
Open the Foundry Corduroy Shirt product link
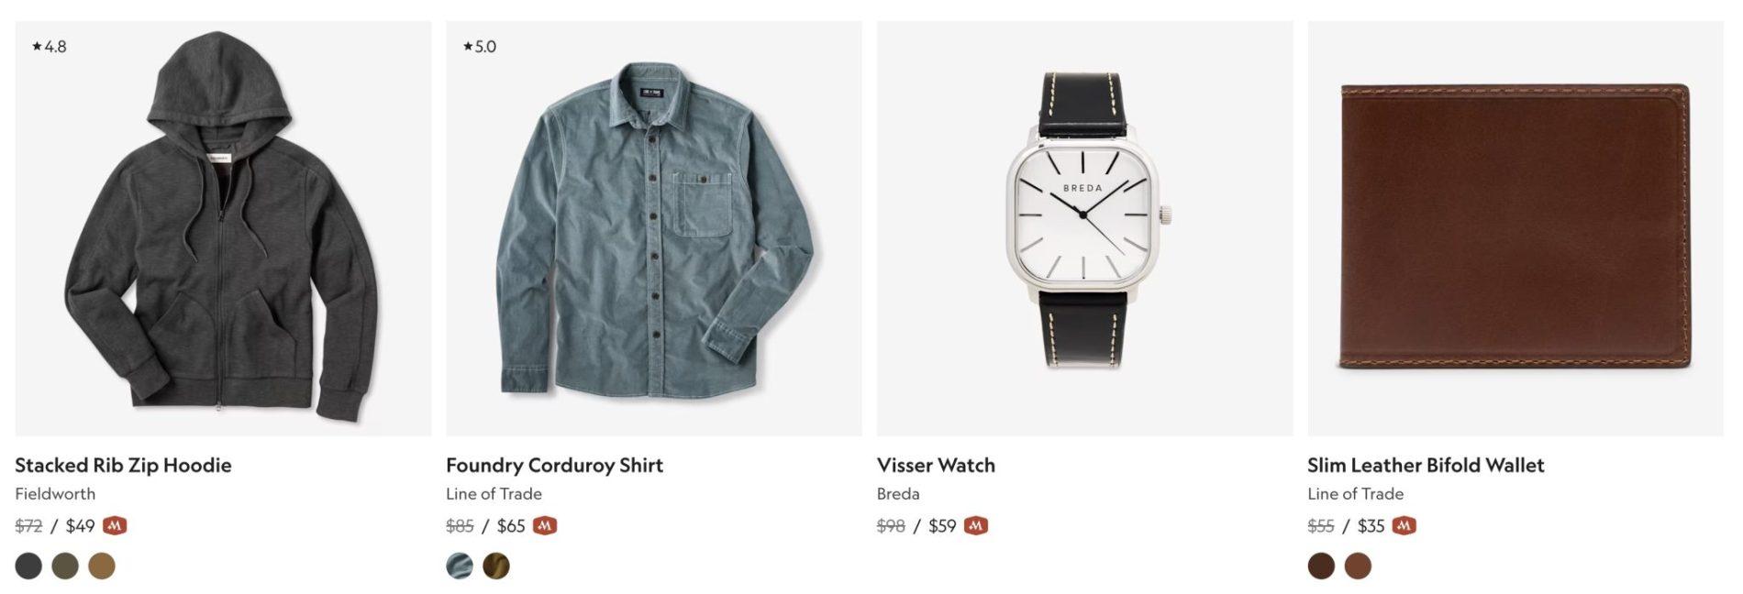pos(554,466)
